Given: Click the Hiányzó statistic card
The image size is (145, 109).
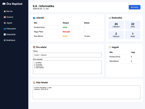Looking at the screenshot, I should pos(116,35).
